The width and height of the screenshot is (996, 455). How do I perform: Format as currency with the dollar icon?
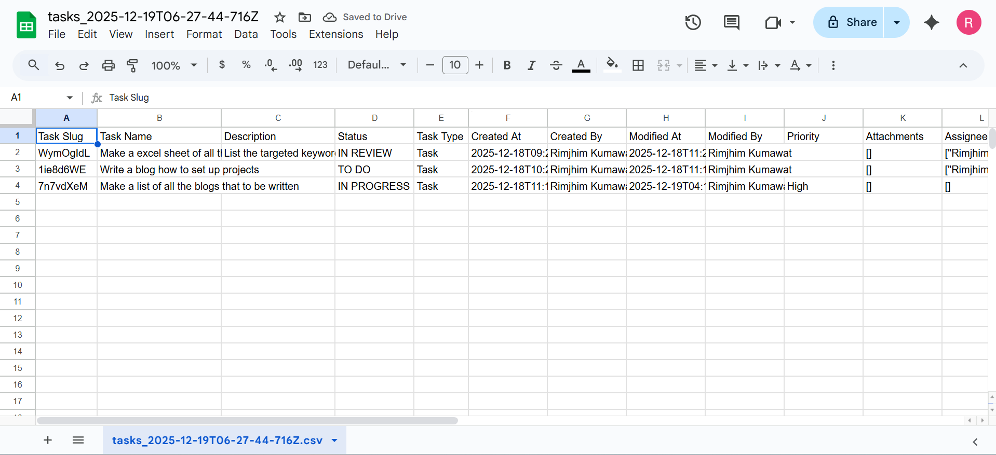[x=222, y=65]
